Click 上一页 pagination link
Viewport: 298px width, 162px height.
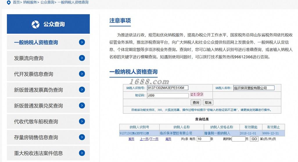(x=144, y=139)
